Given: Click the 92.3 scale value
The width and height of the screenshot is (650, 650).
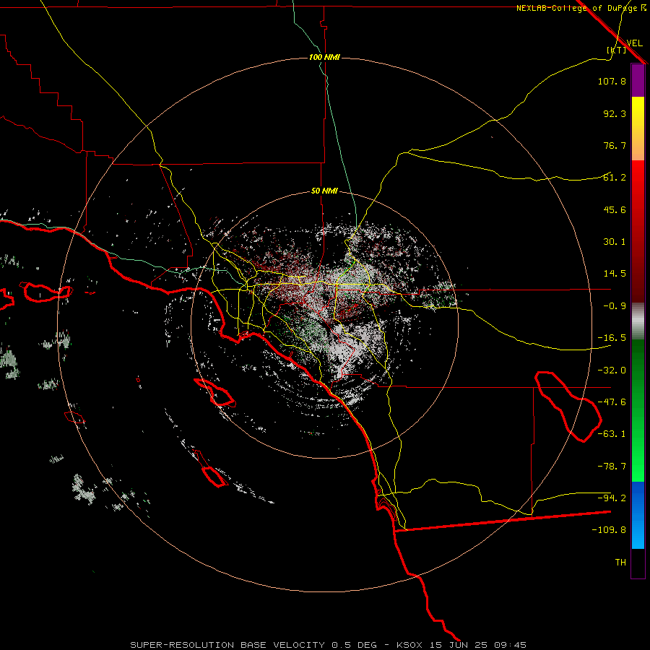Looking at the screenshot, I should coord(615,113).
